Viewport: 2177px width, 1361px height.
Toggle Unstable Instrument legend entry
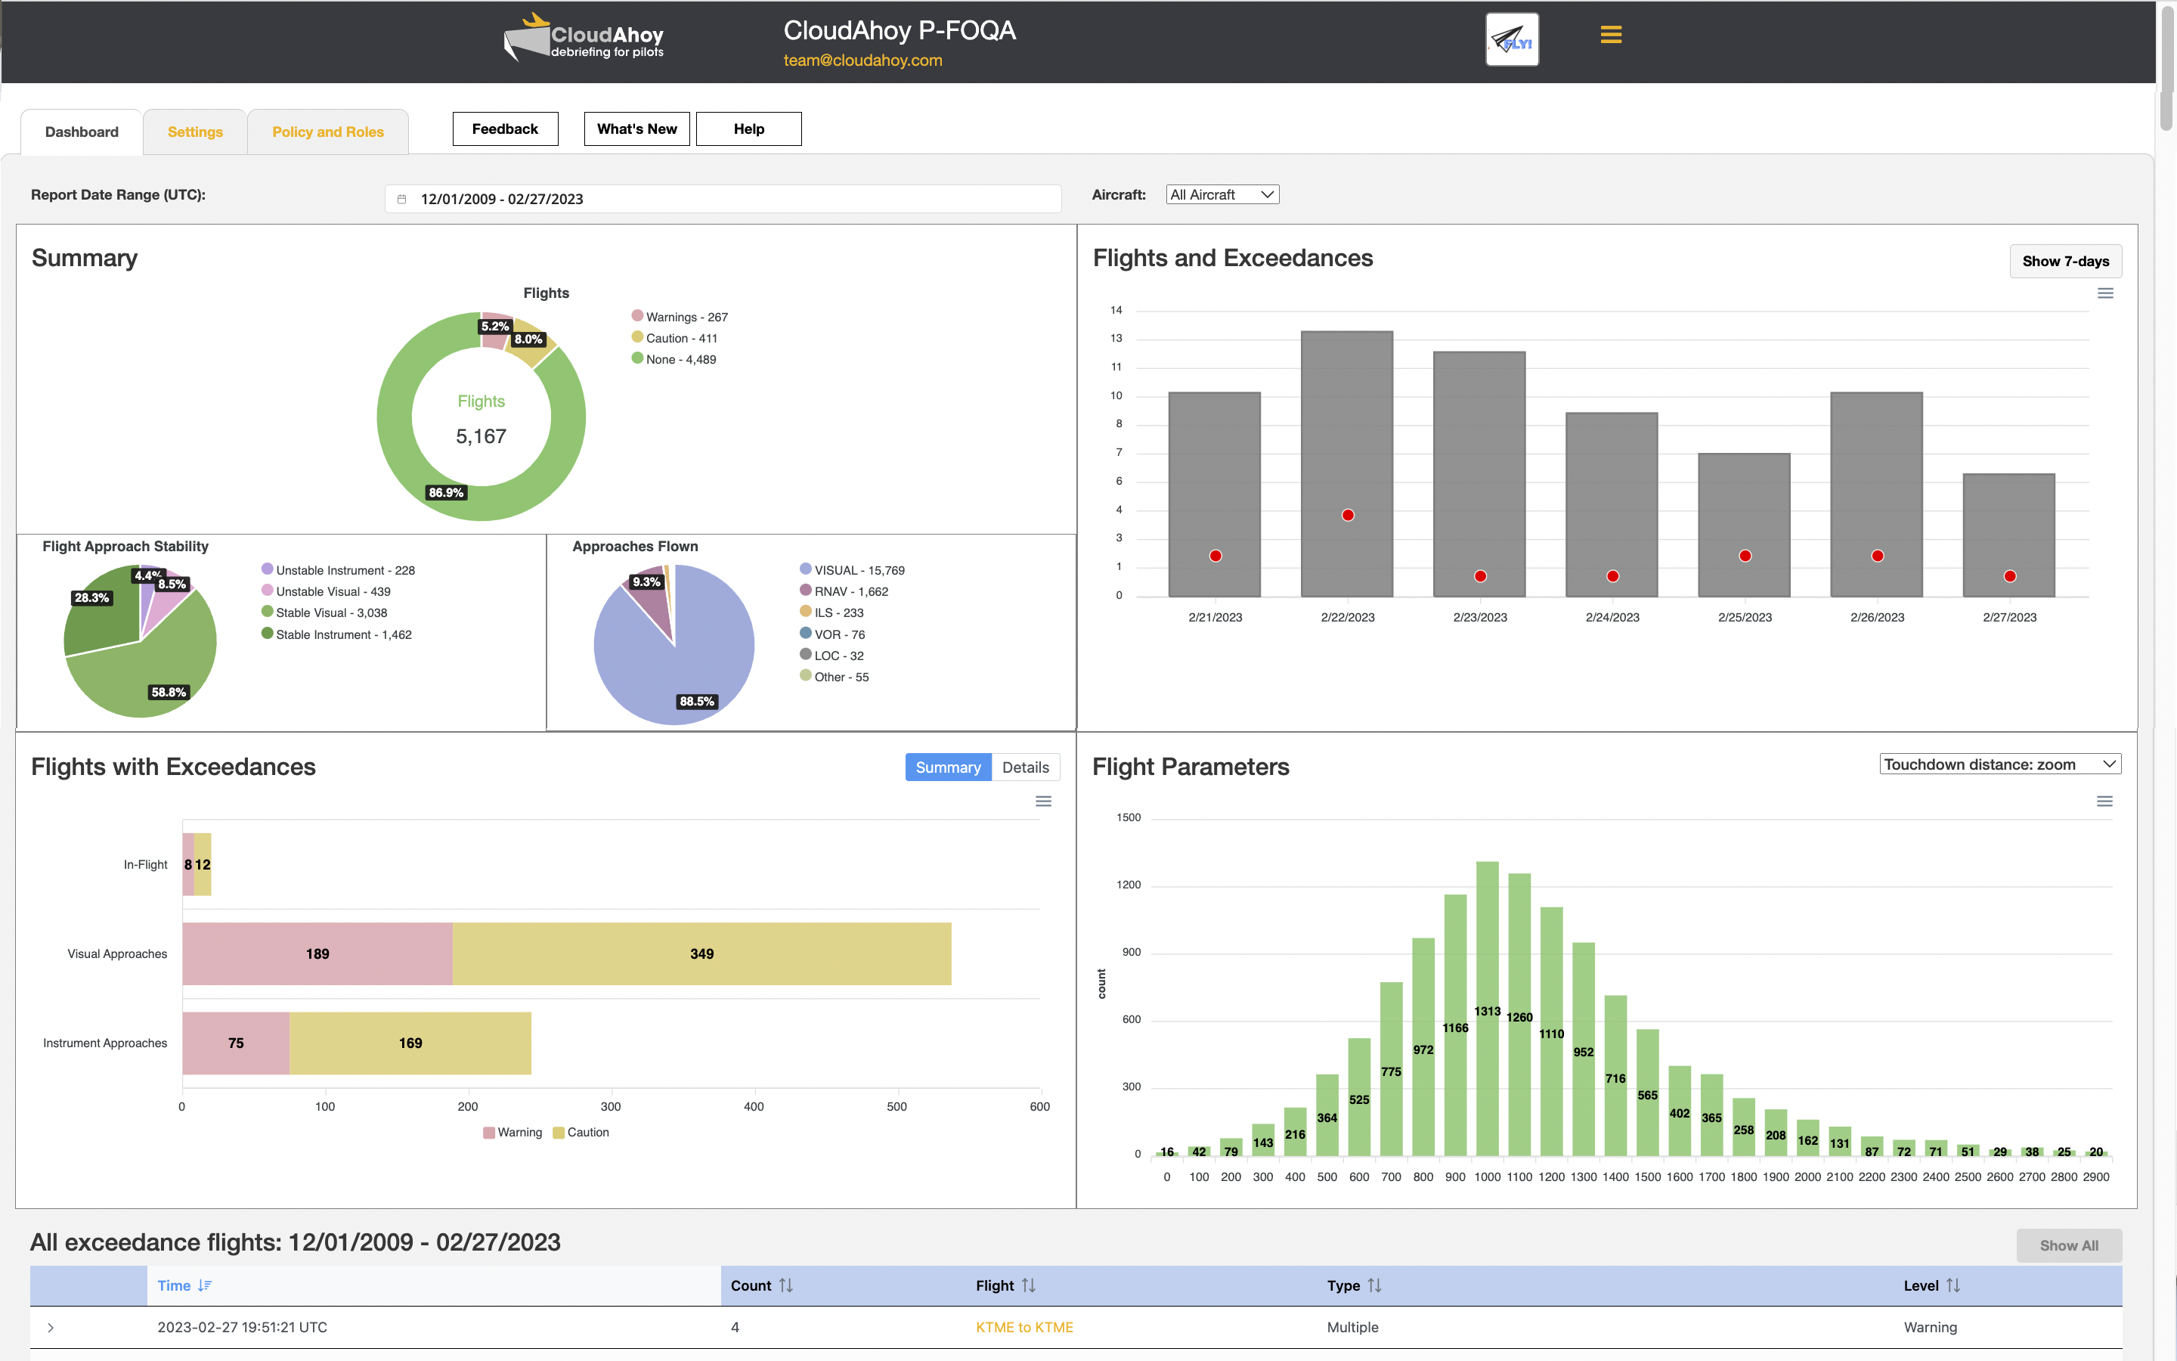pos(338,571)
